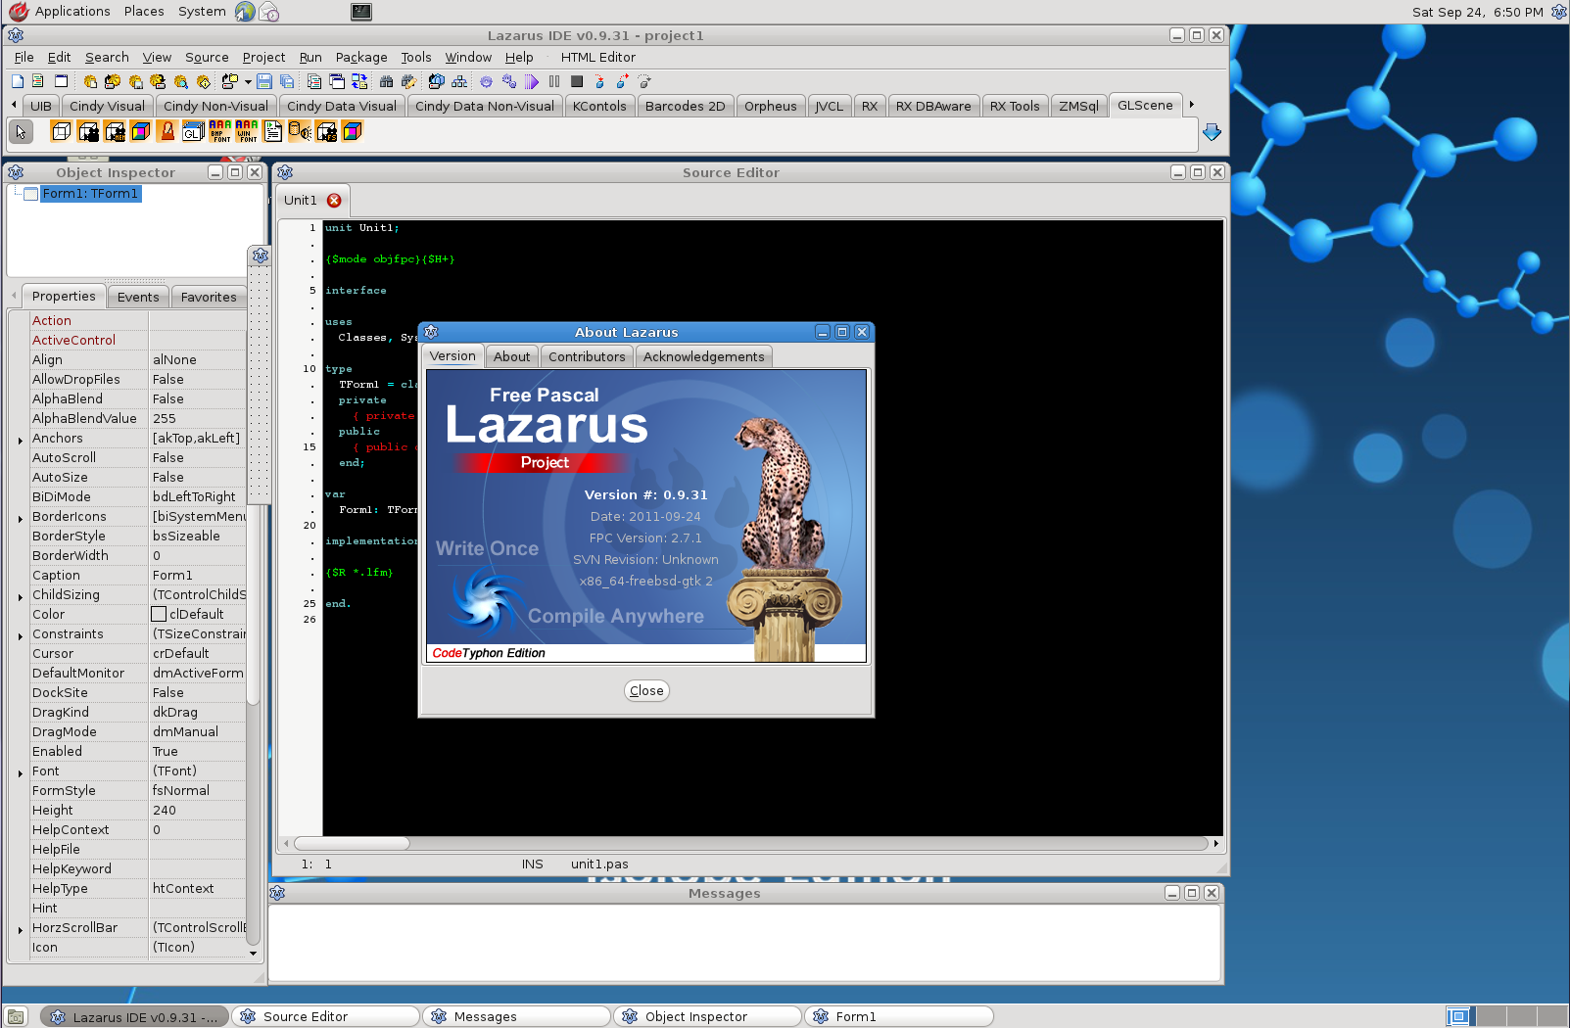Screen dimensions: 1570x1028
Task: Select the palette selection arrow tool
Action: click(x=21, y=131)
